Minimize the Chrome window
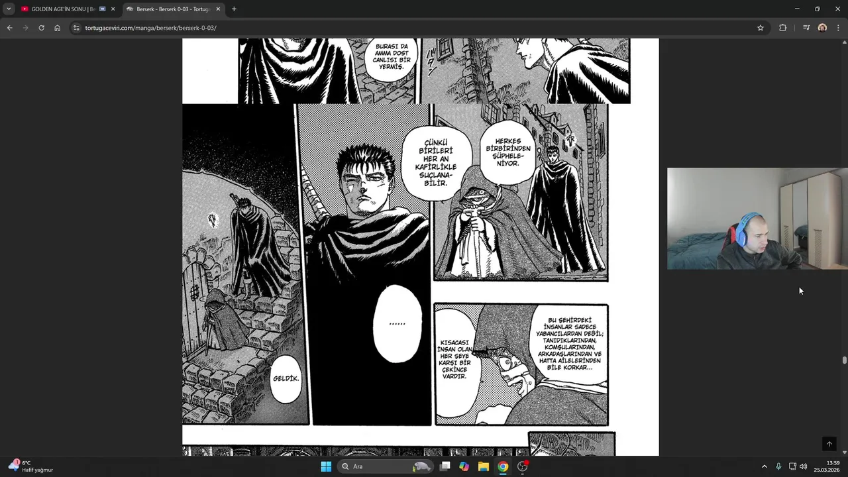Image resolution: width=848 pixels, height=477 pixels. tap(796, 9)
